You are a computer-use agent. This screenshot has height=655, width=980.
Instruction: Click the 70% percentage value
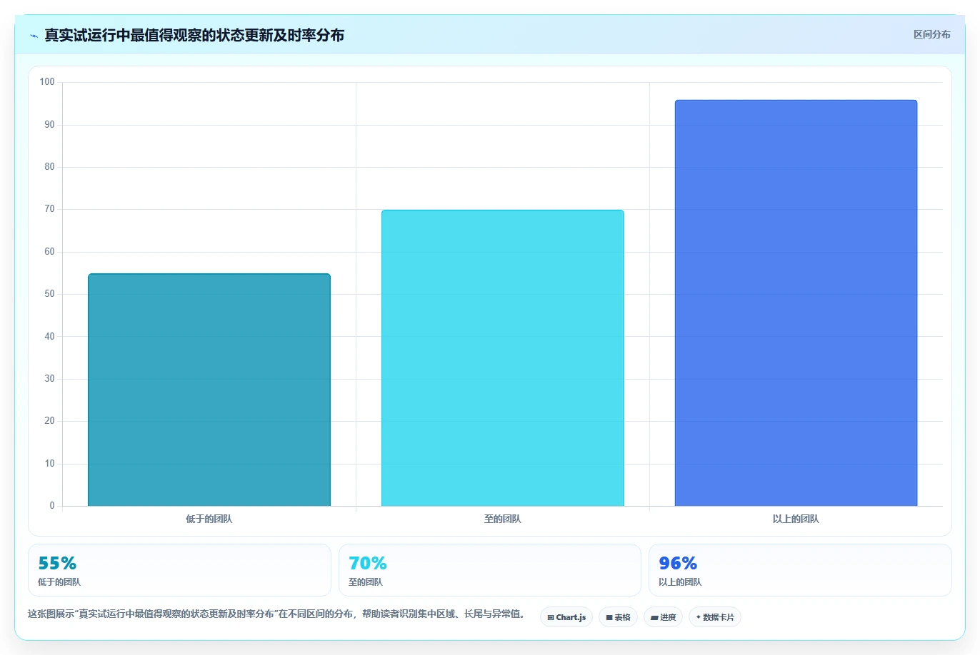coord(368,563)
